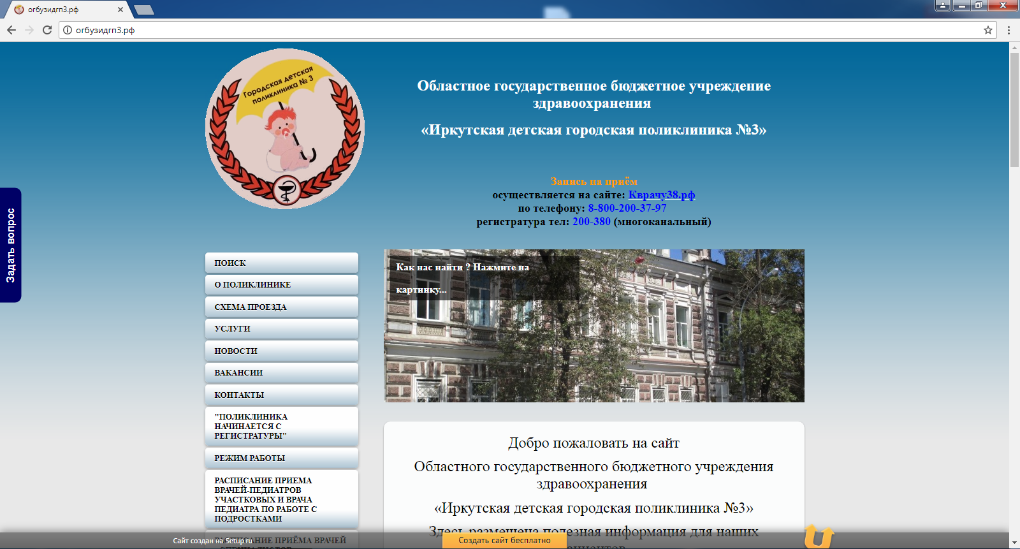Click registry phone 200-380
1020x549 pixels.
coord(592,221)
